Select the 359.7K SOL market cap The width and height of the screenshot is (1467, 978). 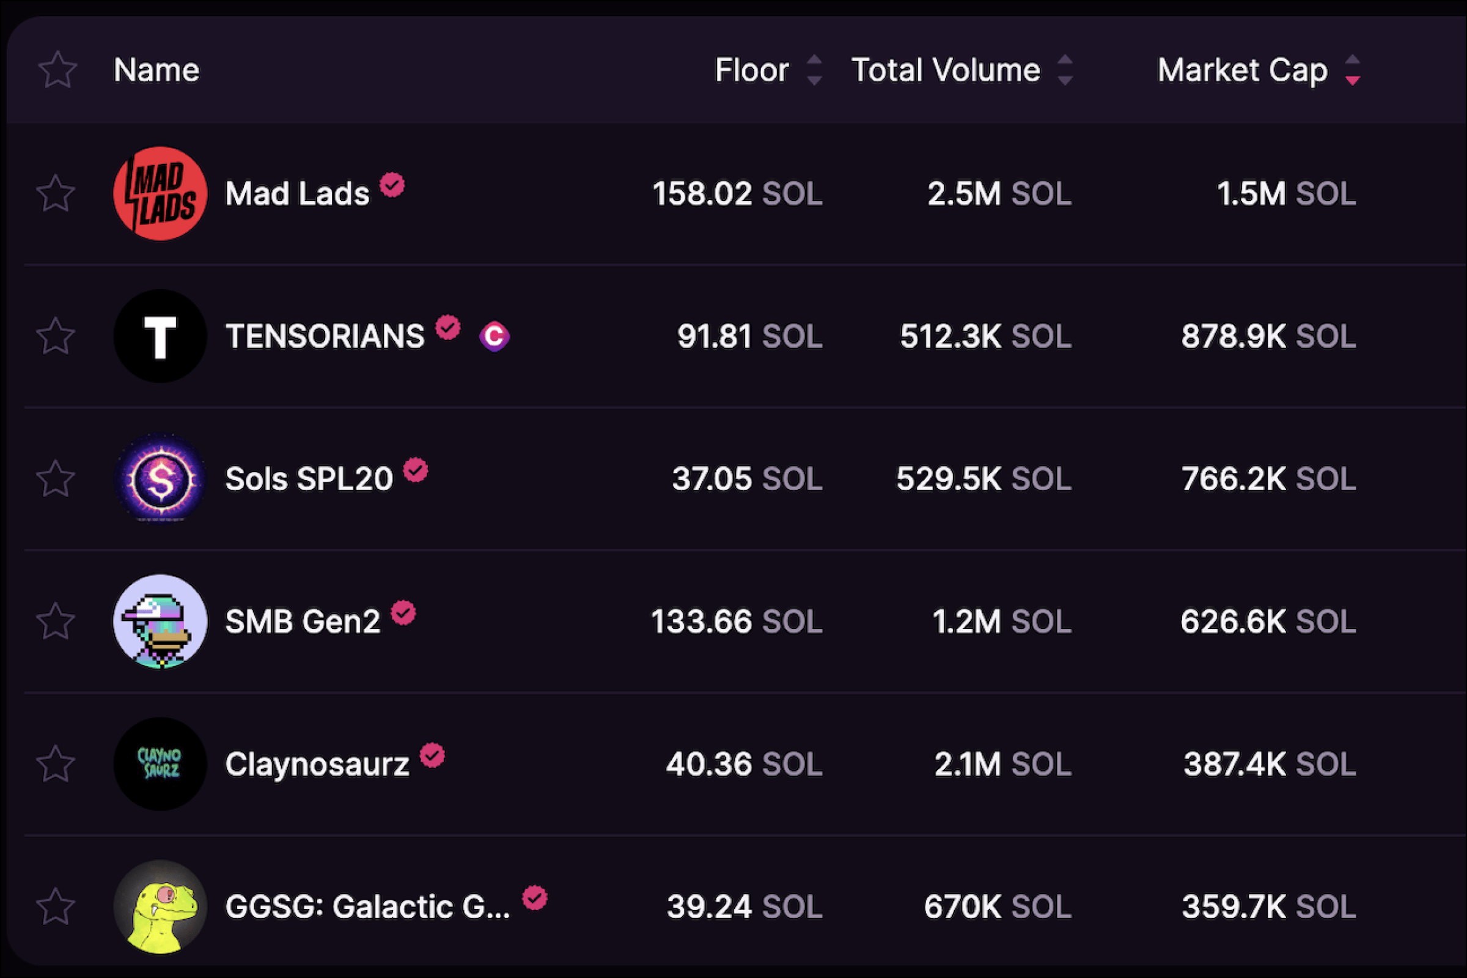[1270, 907]
